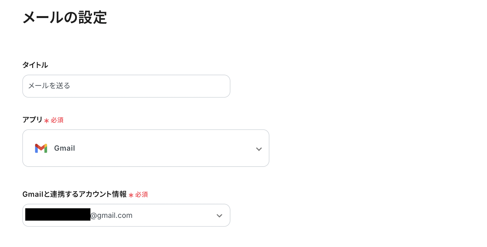The image size is (487, 247).
Task: Click the メールの設定 page heading
Action: (x=65, y=17)
